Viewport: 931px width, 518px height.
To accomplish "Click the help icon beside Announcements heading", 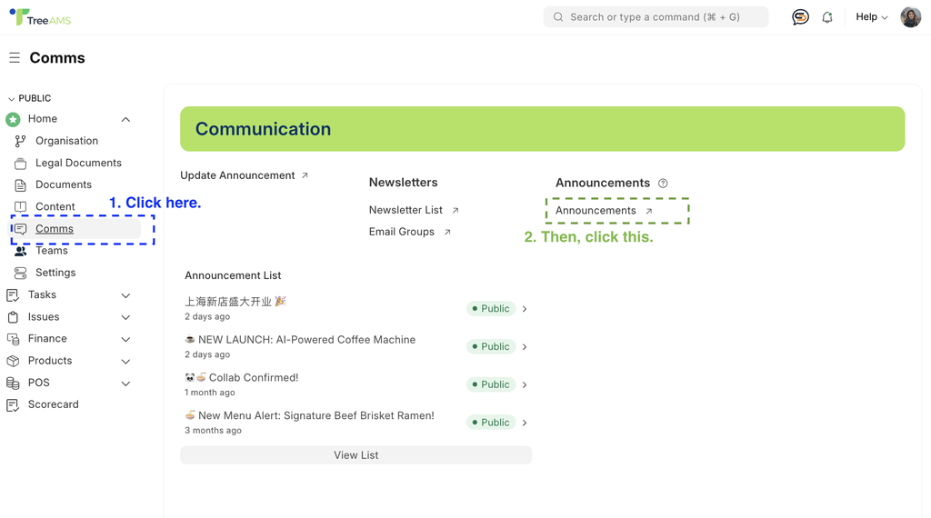I will click(663, 184).
